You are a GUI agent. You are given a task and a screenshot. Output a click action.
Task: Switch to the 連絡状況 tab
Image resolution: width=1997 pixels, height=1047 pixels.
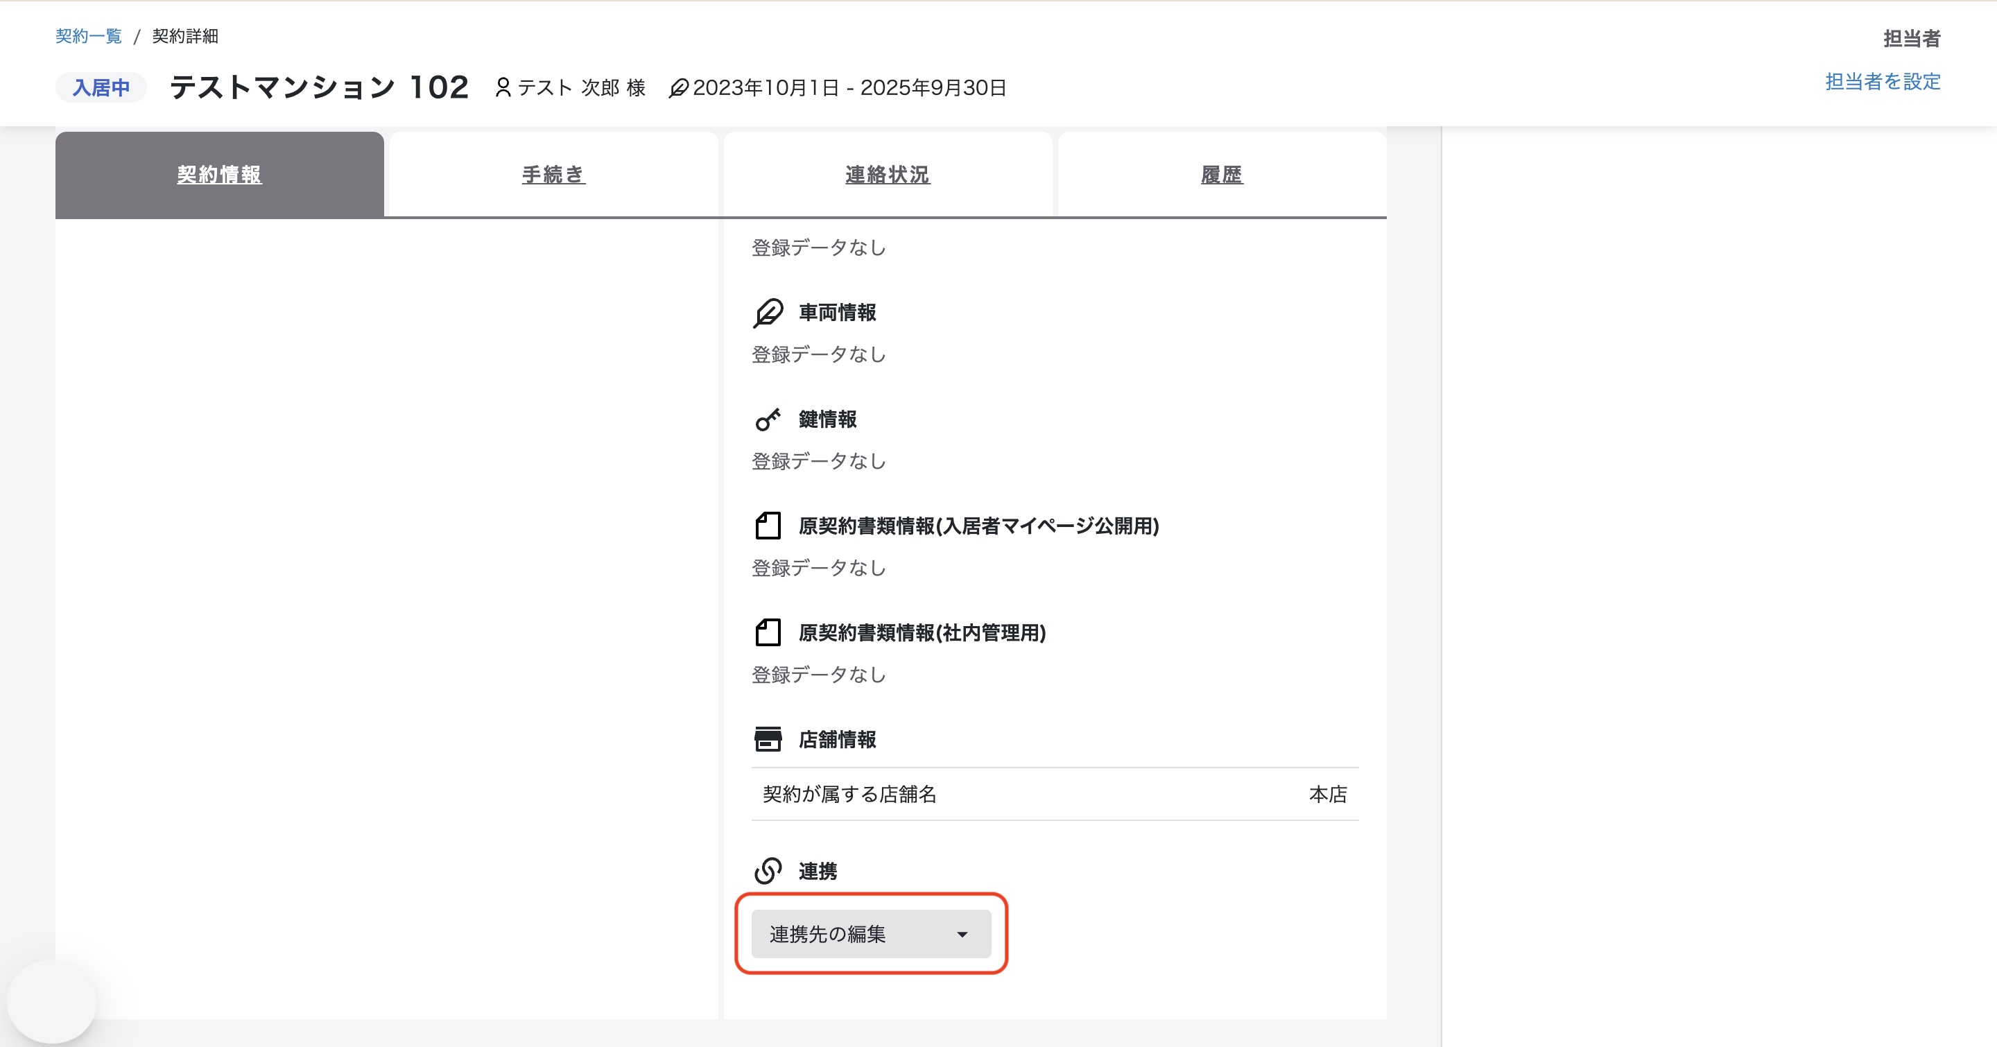point(888,174)
